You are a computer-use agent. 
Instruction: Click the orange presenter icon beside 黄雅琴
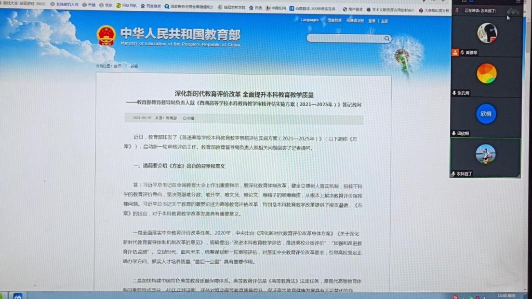(x=455, y=52)
